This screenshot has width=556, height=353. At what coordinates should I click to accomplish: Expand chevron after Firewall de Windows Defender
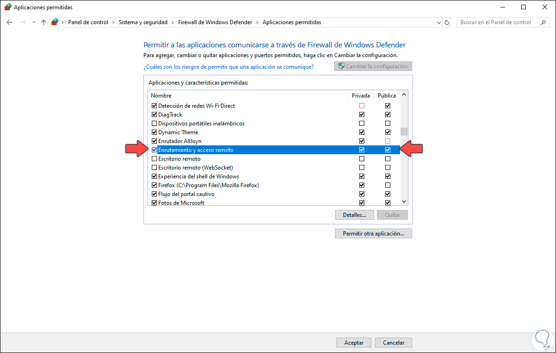pyautogui.click(x=258, y=22)
